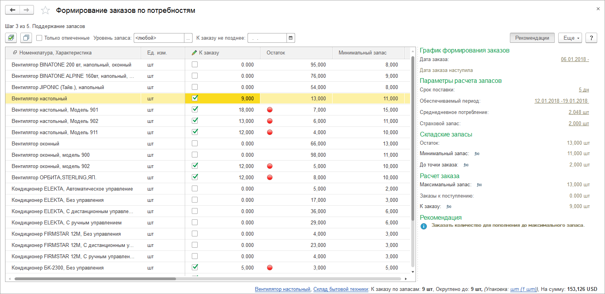Open the Еще dropdown menu
Screen dimensions: 605x294
coord(570,38)
